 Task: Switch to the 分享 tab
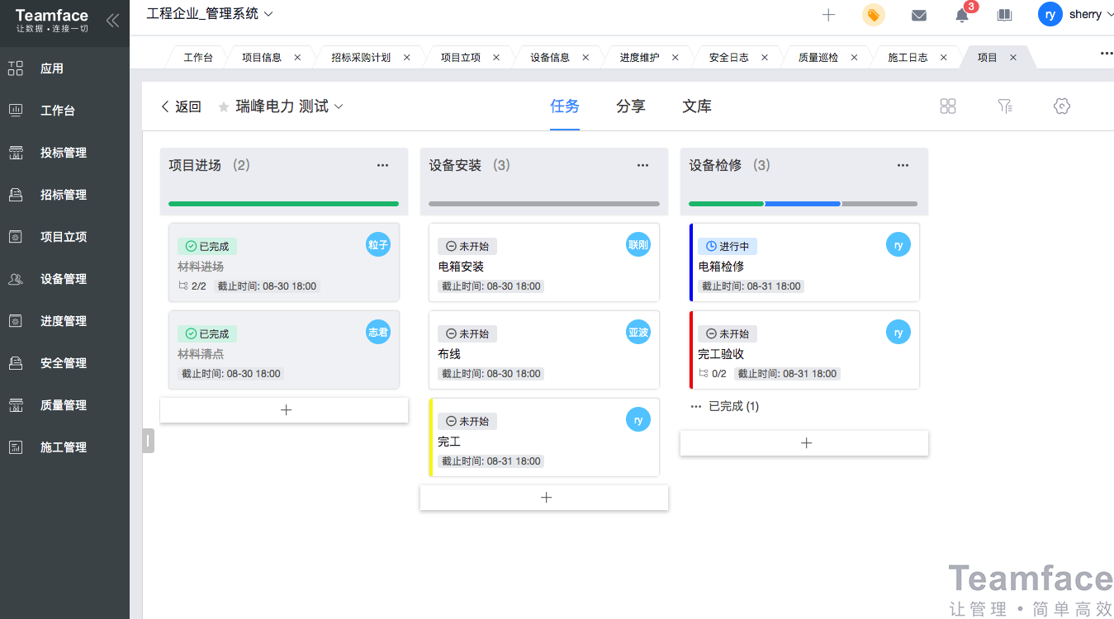pyautogui.click(x=631, y=106)
